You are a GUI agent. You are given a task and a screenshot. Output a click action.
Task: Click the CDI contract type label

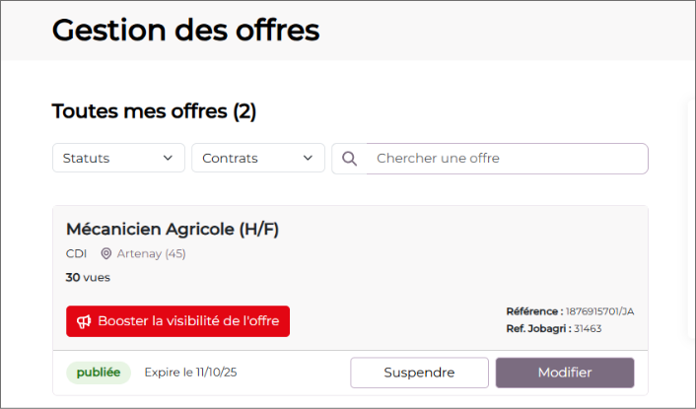pos(76,253)
